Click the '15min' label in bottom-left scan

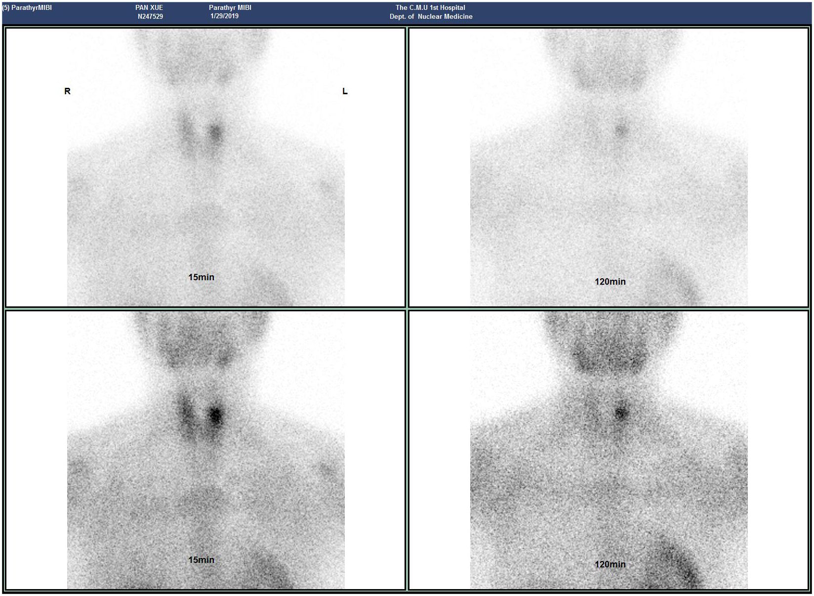click(x=202, y=560)
